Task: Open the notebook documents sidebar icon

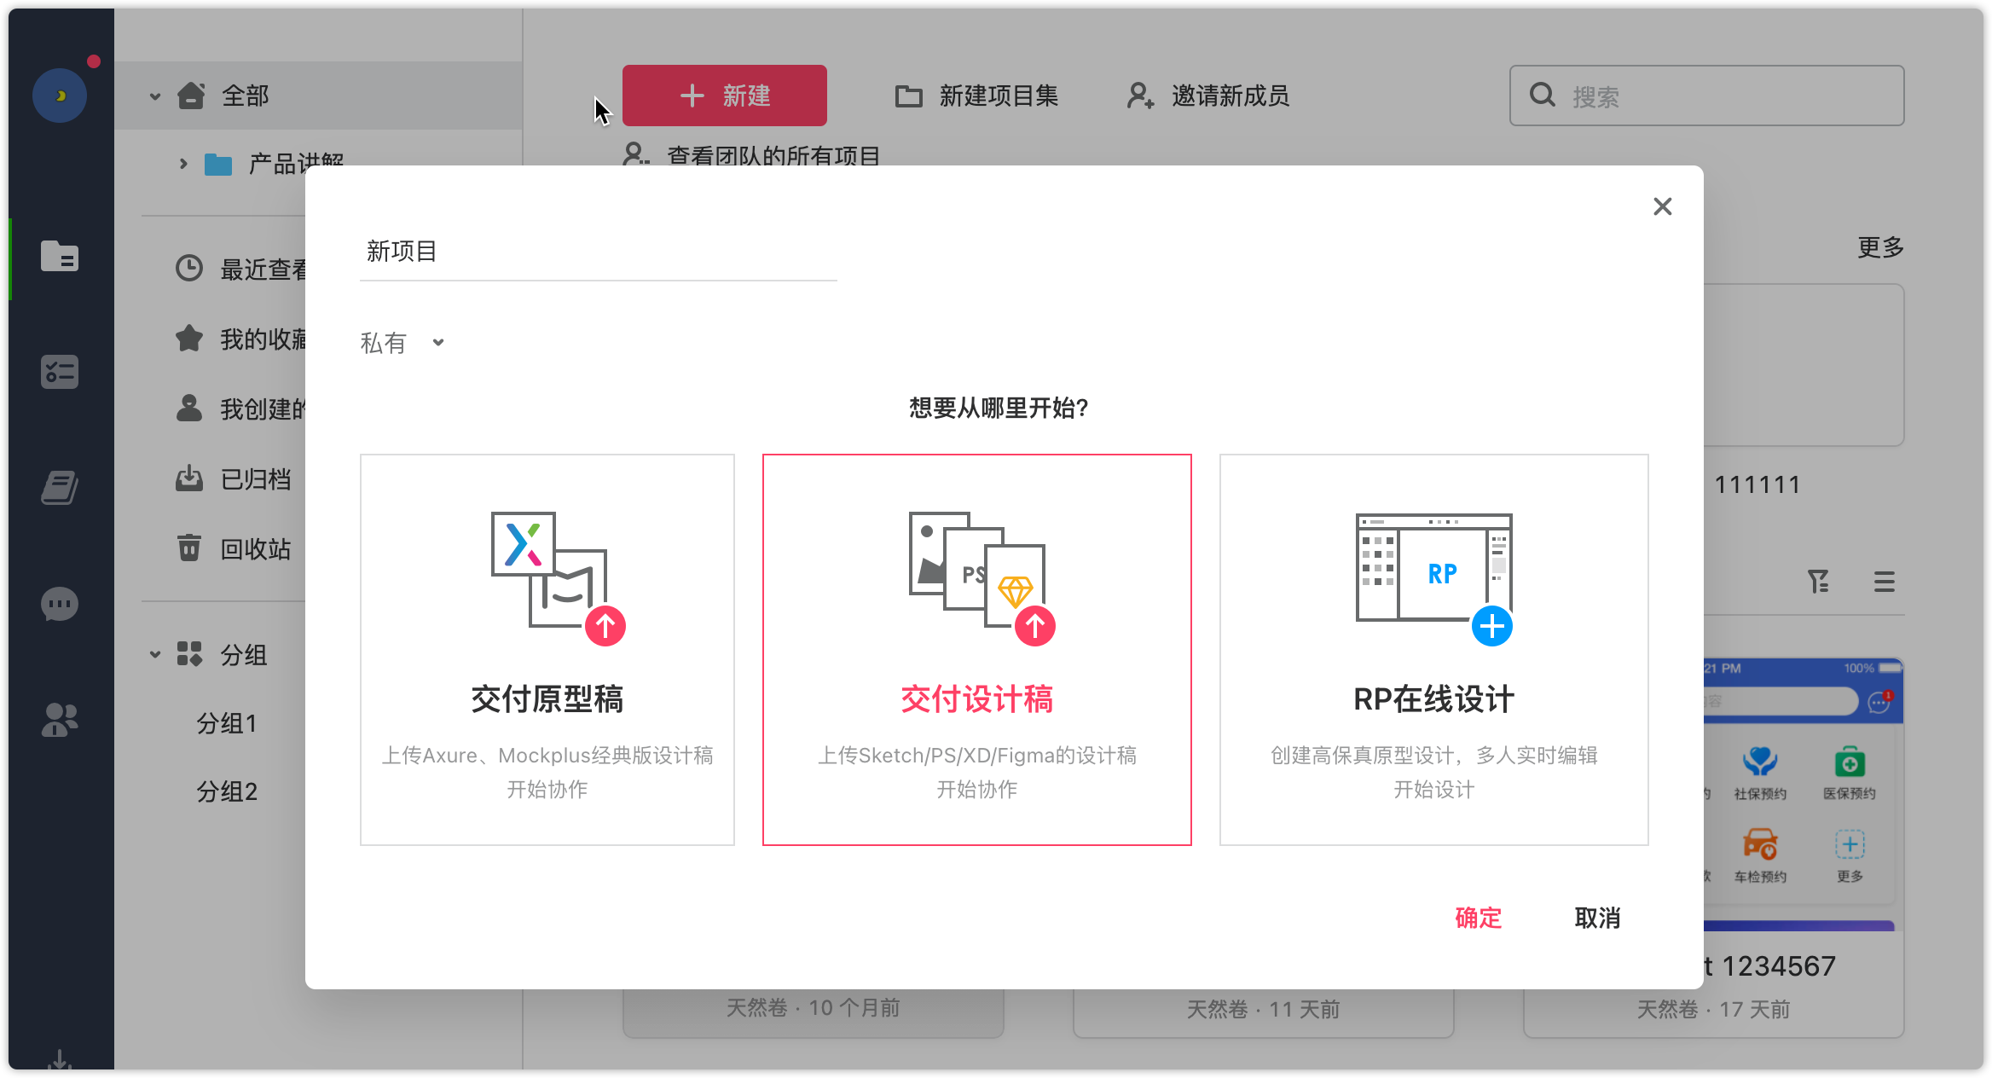Action: click(60, 488)
